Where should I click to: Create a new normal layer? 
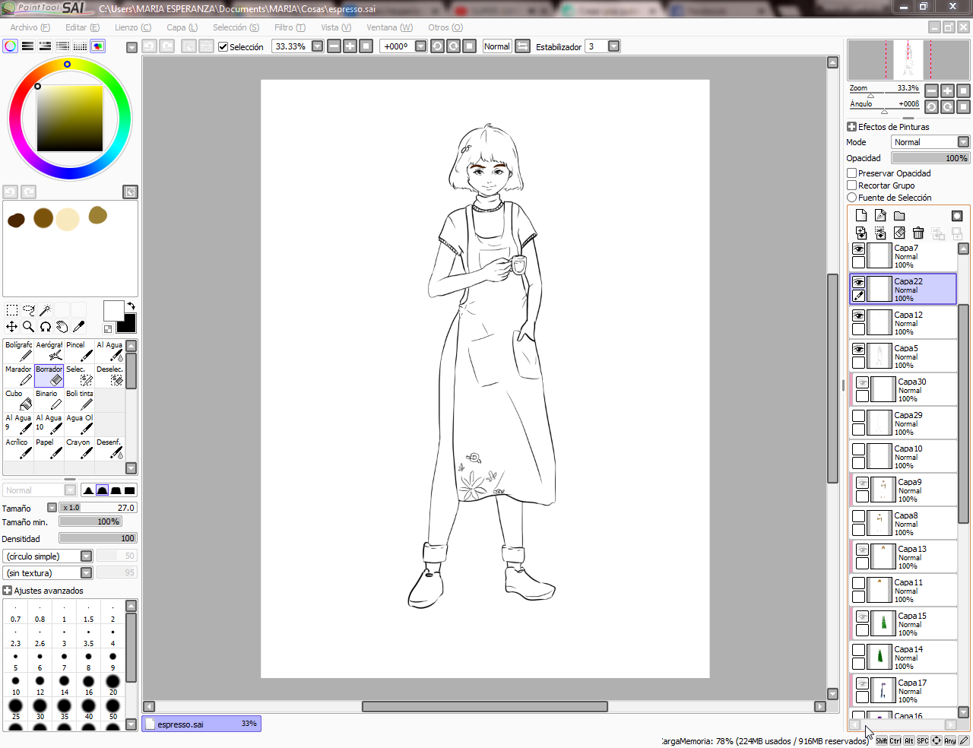[x=861, y=216]
